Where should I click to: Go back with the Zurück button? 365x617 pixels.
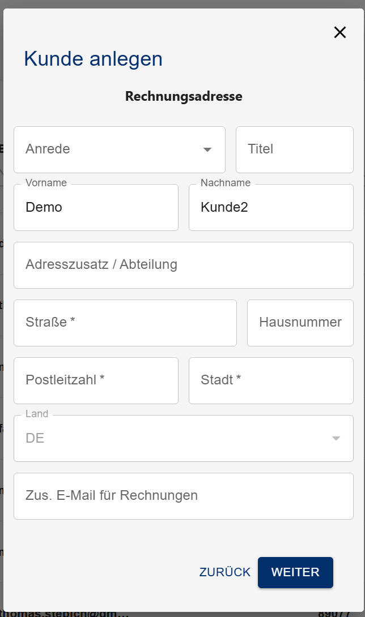pyautogui.click(x=224, y=572)
